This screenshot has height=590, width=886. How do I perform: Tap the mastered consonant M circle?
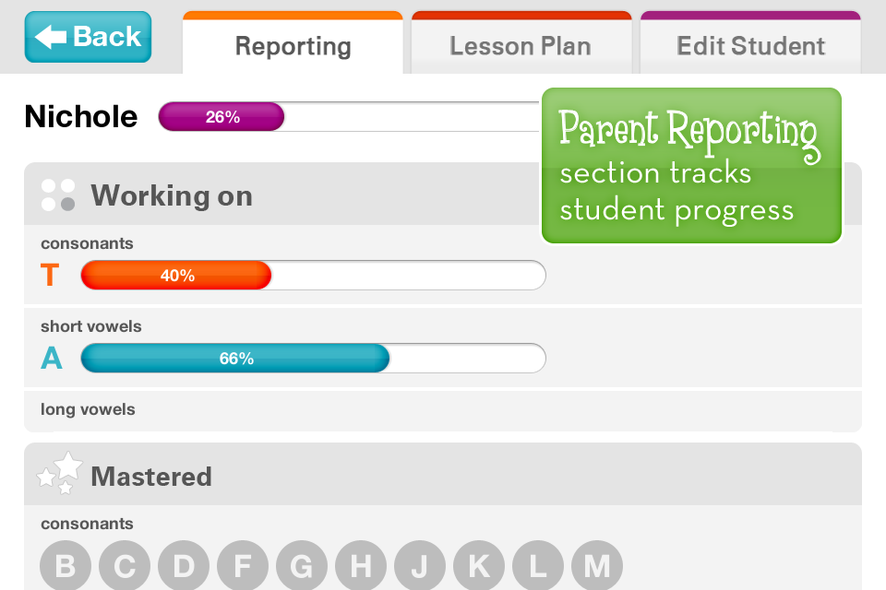597,565
